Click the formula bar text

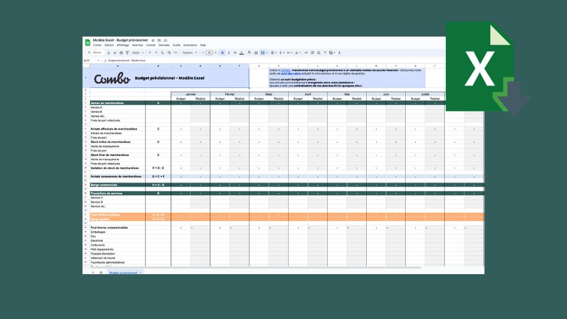127,61
